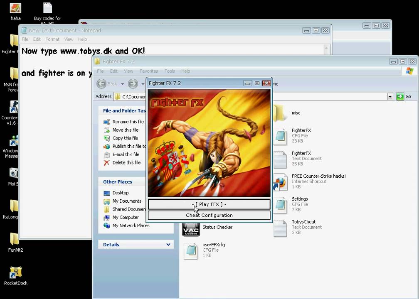Viewport: 419px width, 299px height.
Task: Open Notepad View menu
Action: [69, 39]
